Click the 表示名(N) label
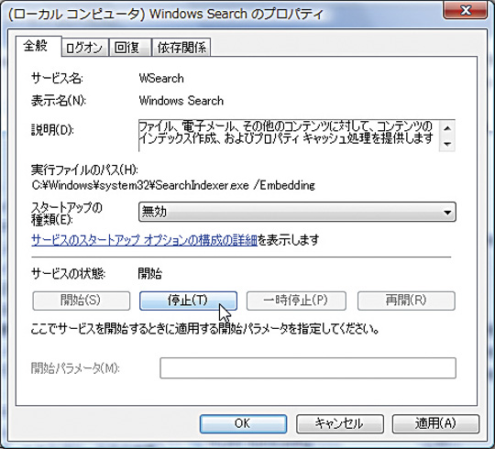The width and height of the screenshot is (495, 449). pos(59,101)
